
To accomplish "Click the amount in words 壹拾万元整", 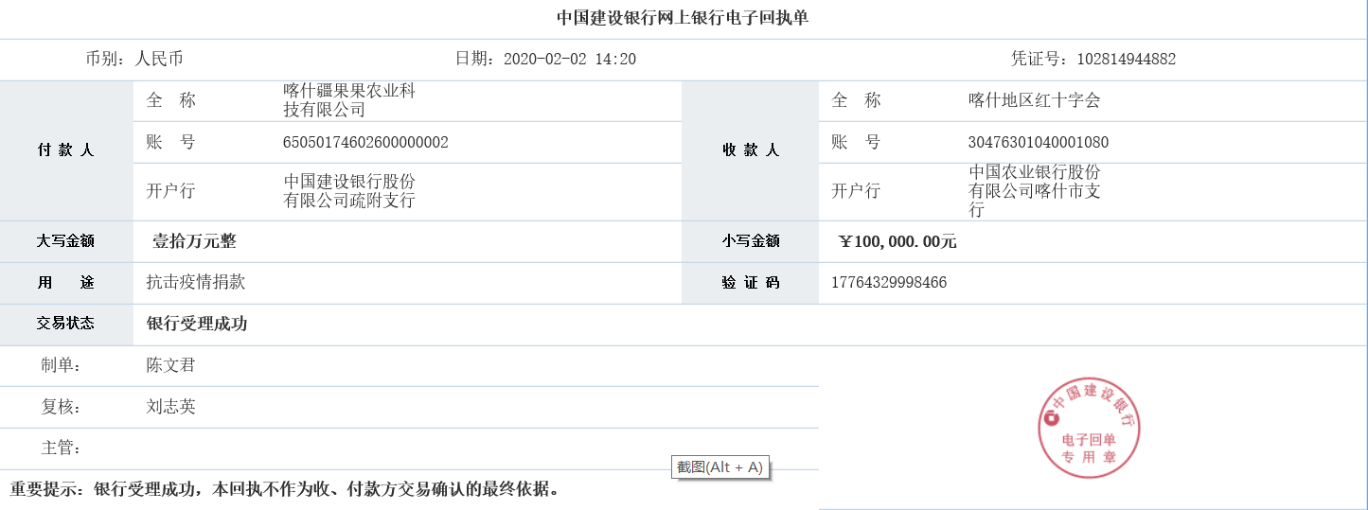I will (194, 241).
